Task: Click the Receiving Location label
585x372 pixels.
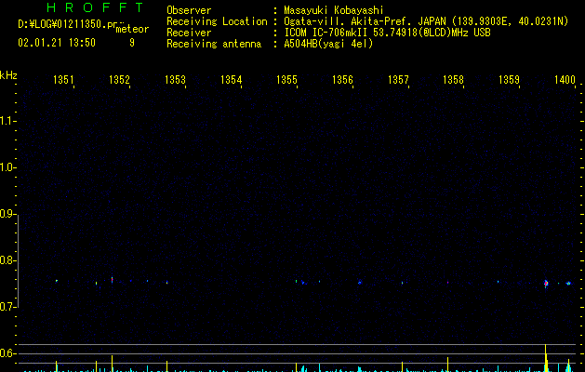Action: click(217, 21)
